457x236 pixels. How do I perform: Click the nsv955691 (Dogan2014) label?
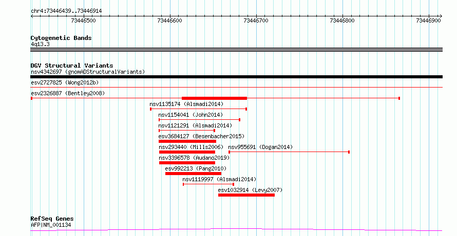(260, 147)
